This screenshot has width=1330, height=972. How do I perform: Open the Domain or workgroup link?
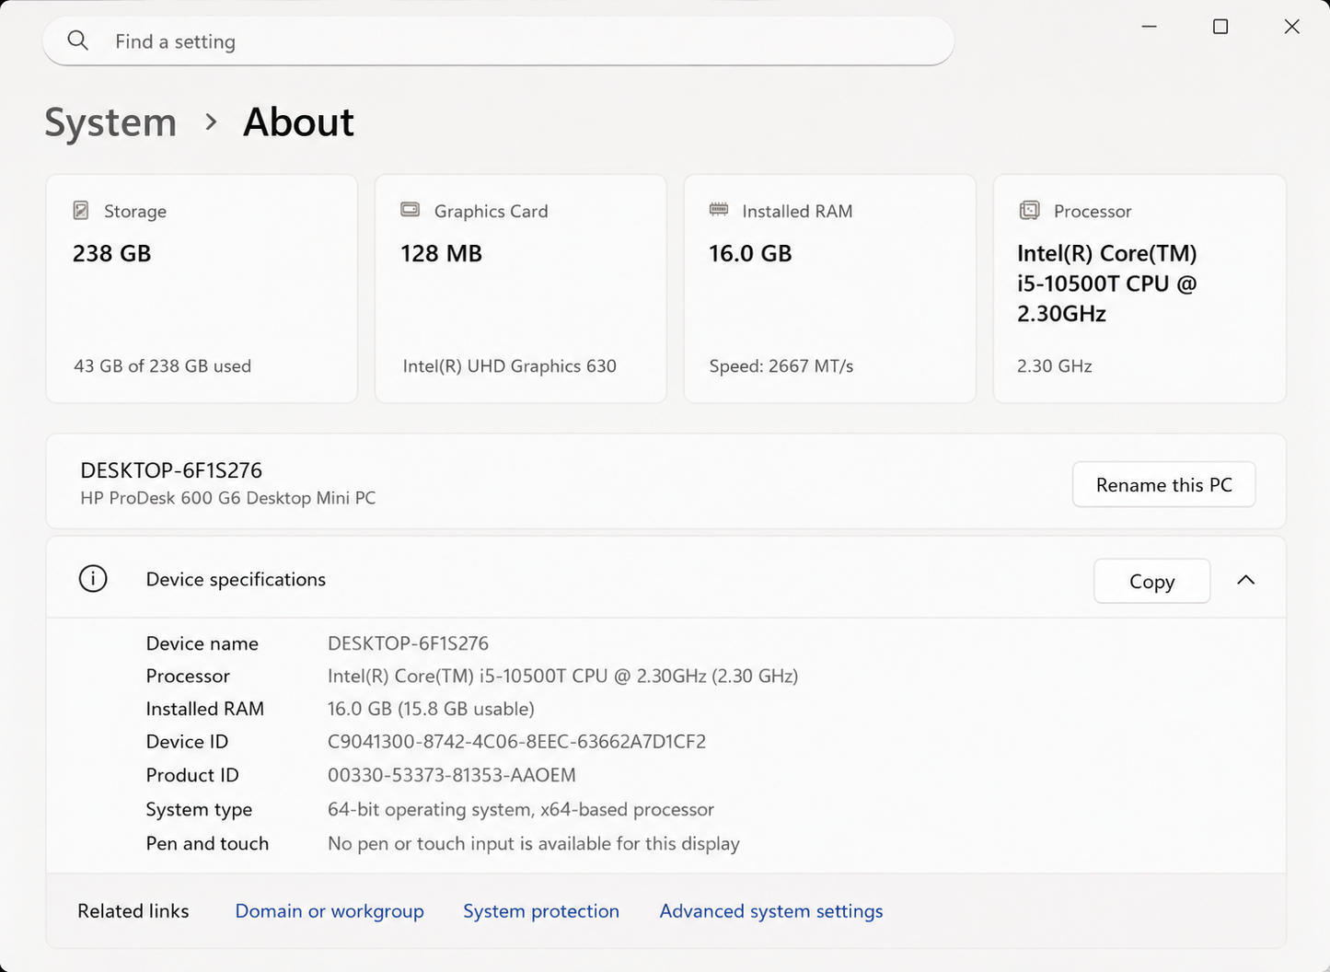pyautogui.click(x=330, y=911)
